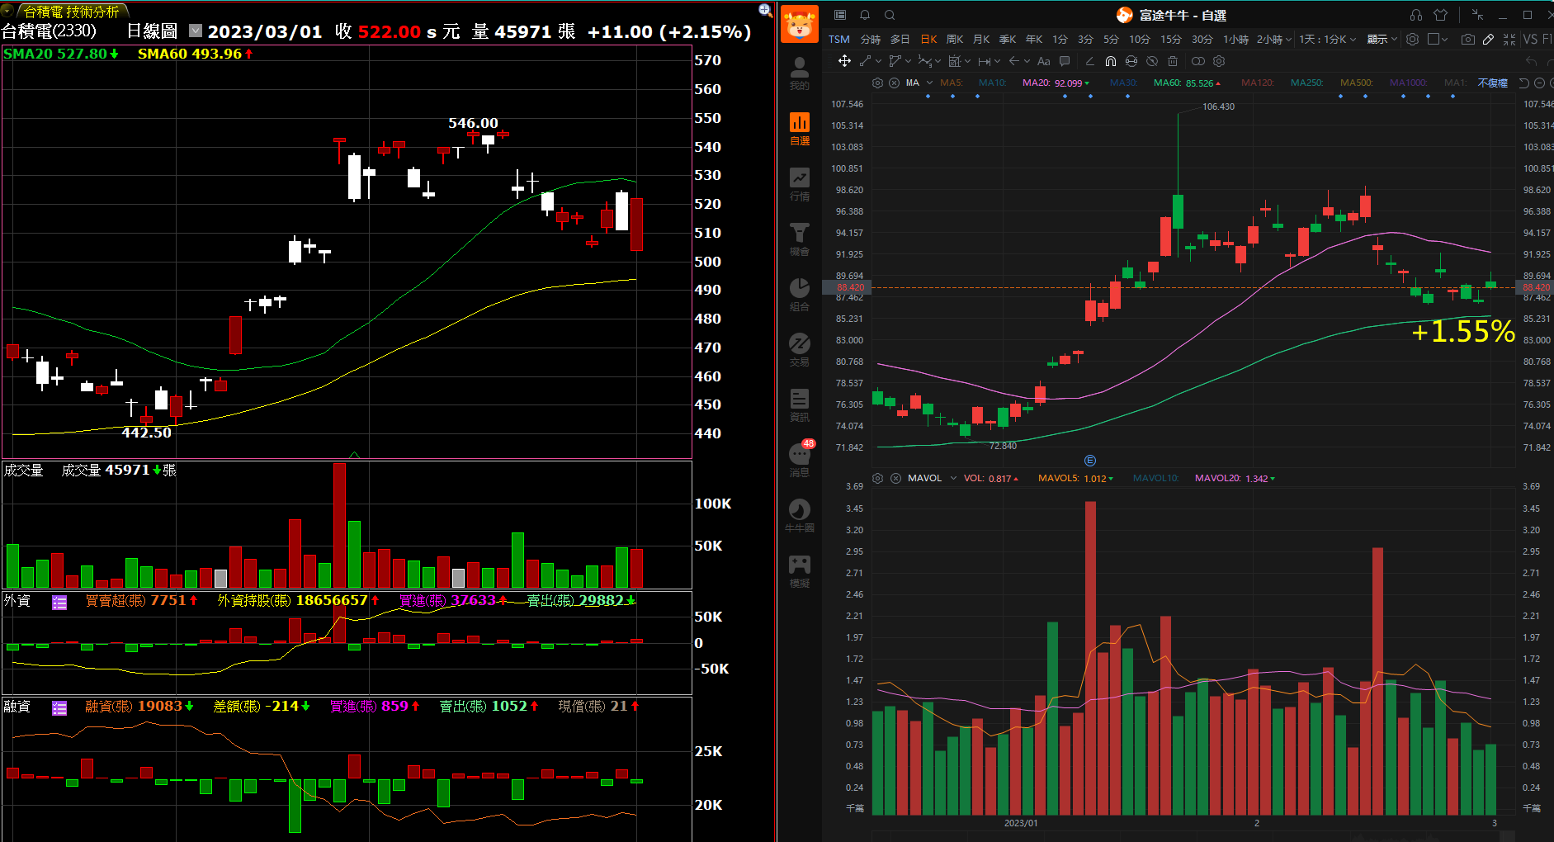Toggle MA120 moving average line
This screenshot has width=1554, height=842.
(x=1259, y=83)
